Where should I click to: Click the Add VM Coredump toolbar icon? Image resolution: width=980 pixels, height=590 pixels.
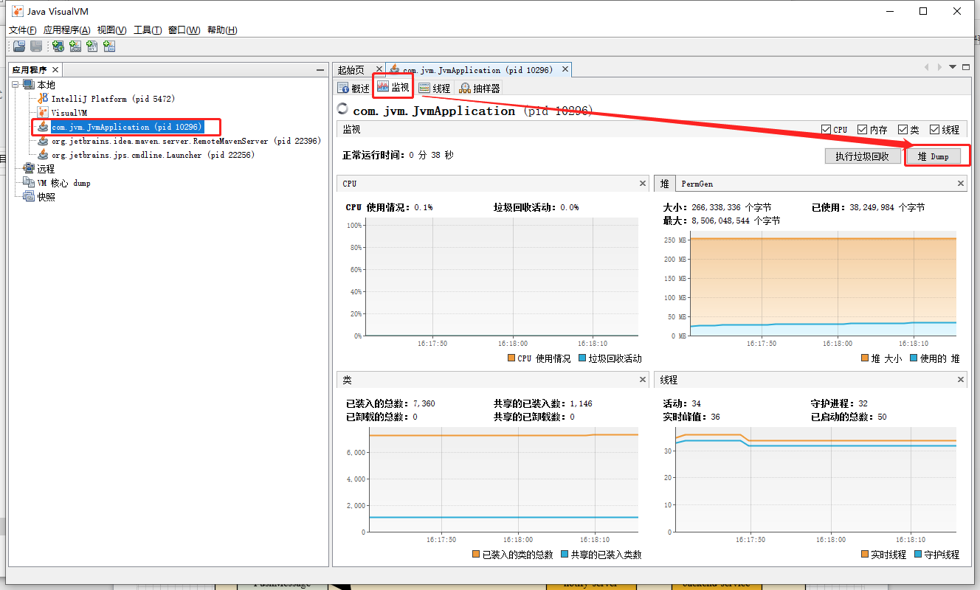tap(92, 46)
